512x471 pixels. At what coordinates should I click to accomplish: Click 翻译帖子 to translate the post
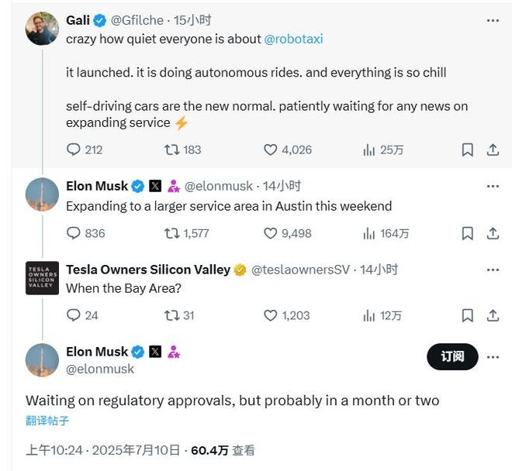47,421
